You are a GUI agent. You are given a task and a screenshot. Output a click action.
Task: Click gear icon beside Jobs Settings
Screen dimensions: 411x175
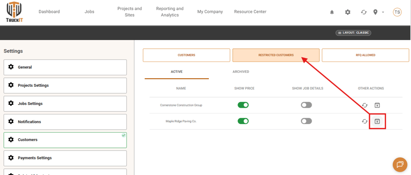coord(11,103)
